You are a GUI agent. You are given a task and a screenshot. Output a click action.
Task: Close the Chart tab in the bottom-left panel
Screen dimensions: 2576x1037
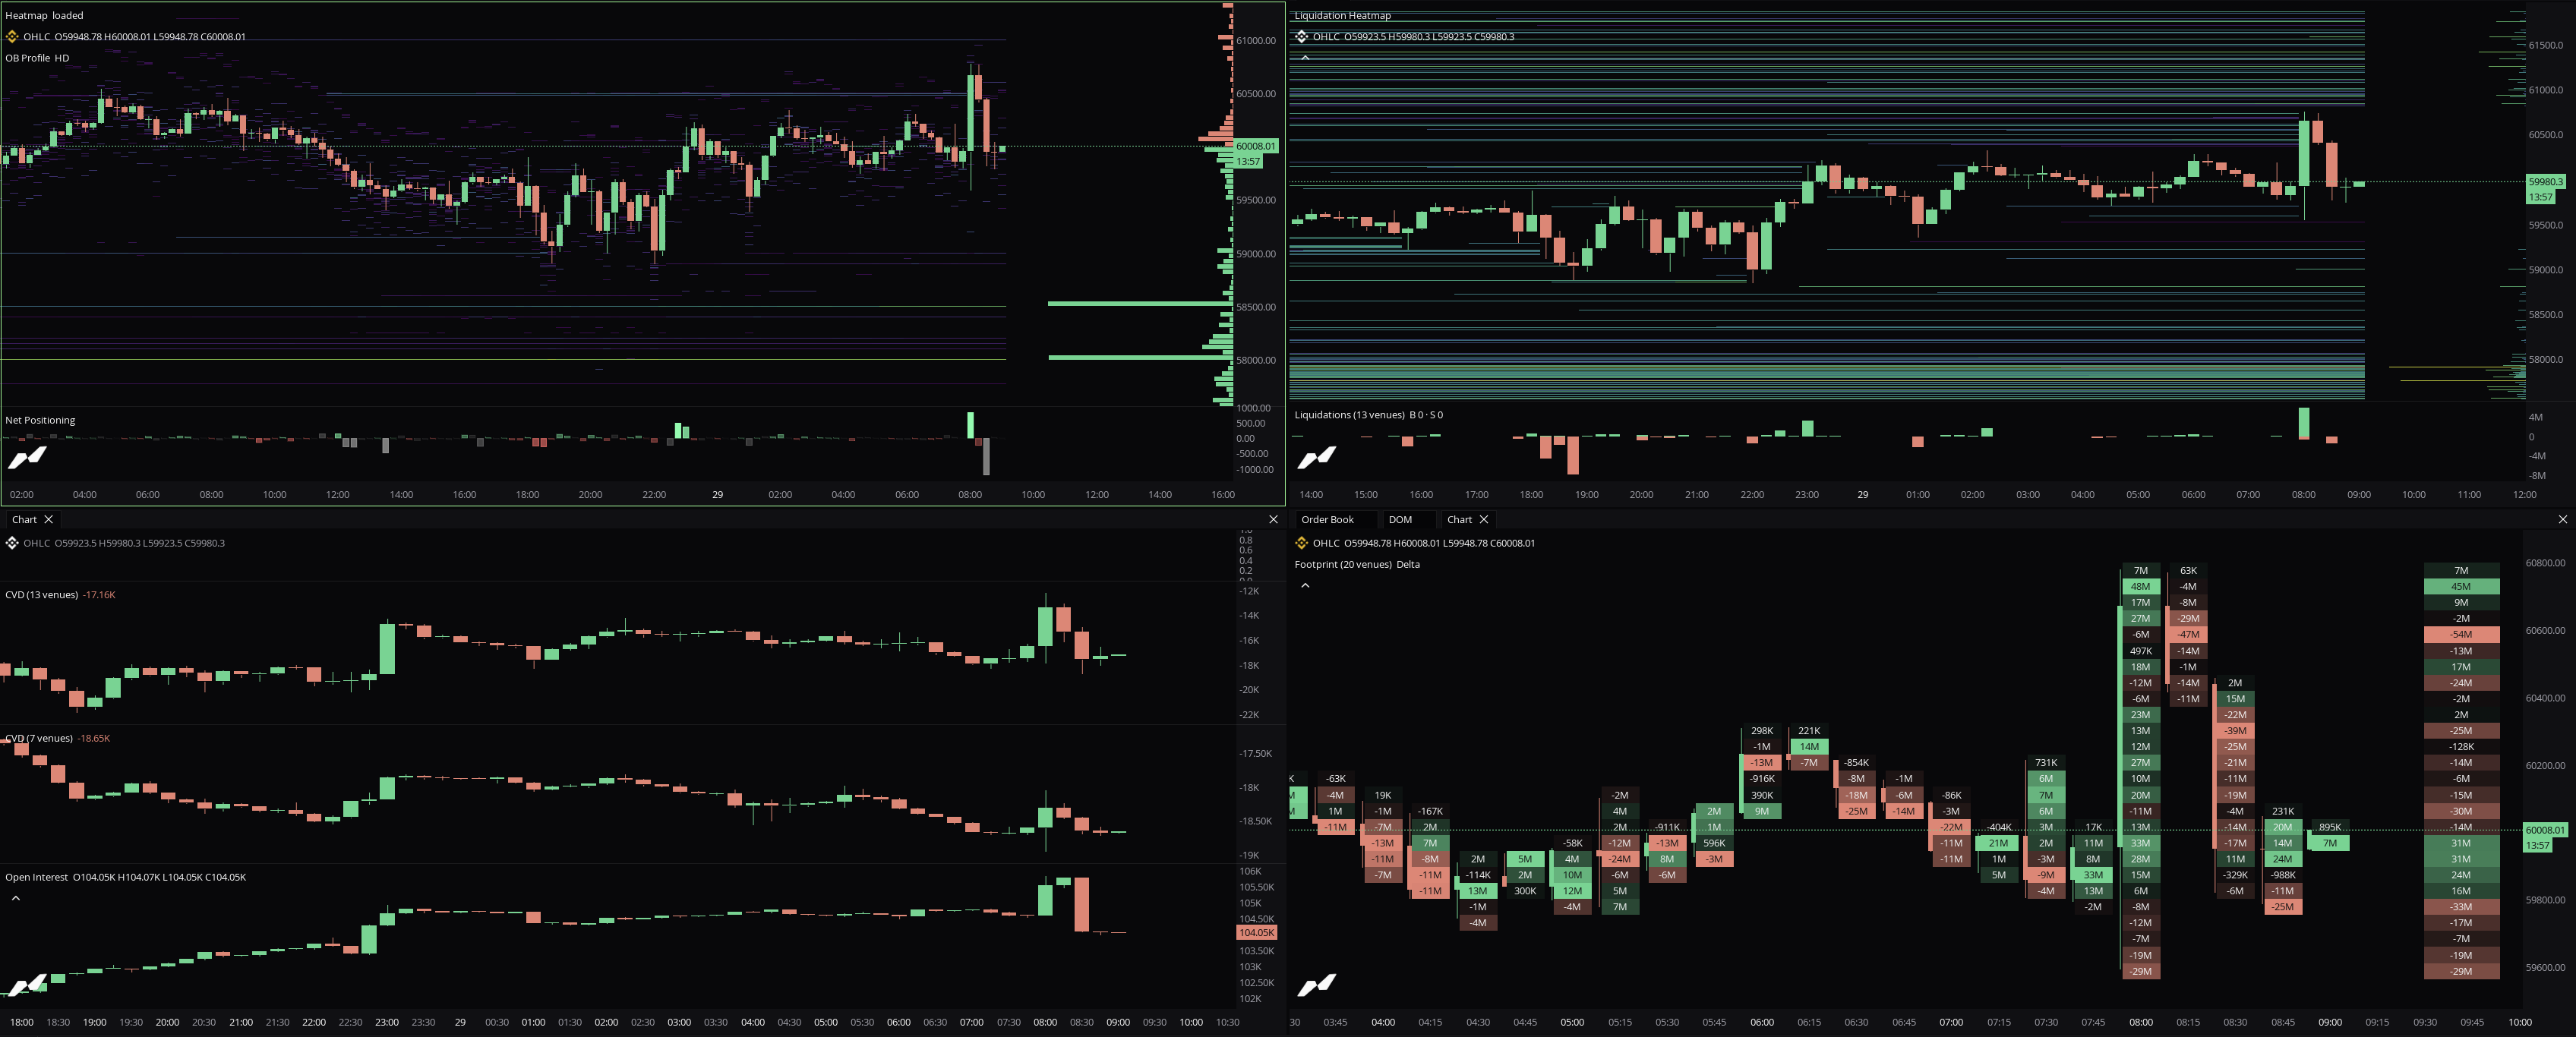point(48,519)
